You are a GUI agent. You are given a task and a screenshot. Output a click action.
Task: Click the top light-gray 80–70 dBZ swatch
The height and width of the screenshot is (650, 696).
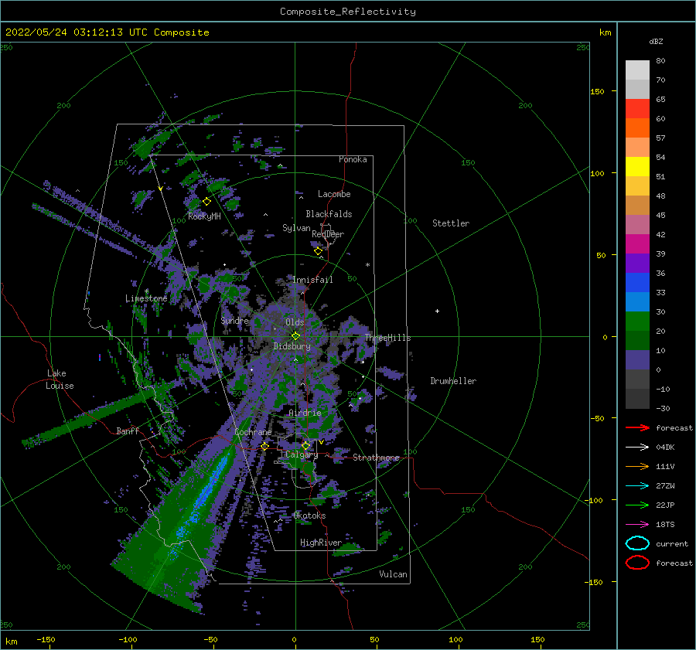click(x=637, y=70)
